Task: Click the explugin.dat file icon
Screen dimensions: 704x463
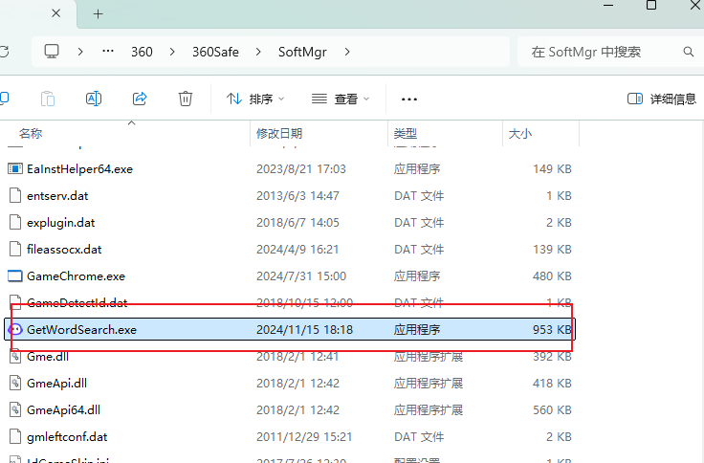Action: [15, 222]
